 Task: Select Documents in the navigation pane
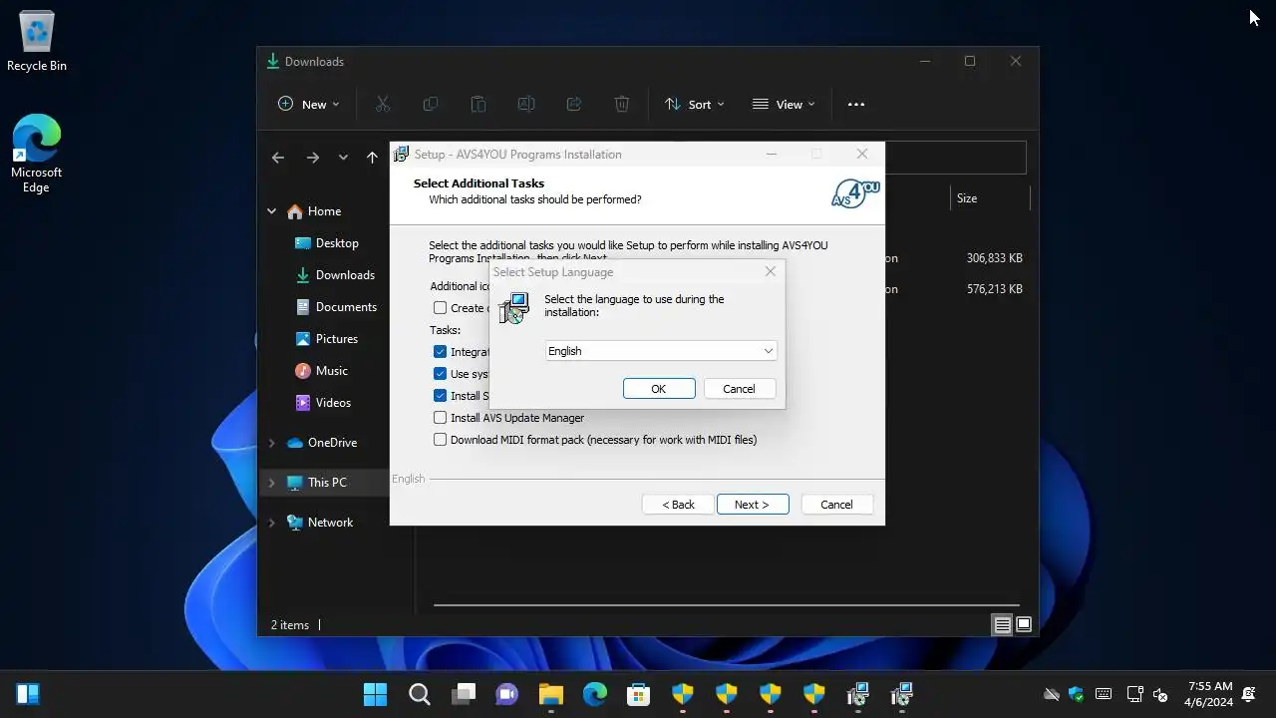(336, 307)
